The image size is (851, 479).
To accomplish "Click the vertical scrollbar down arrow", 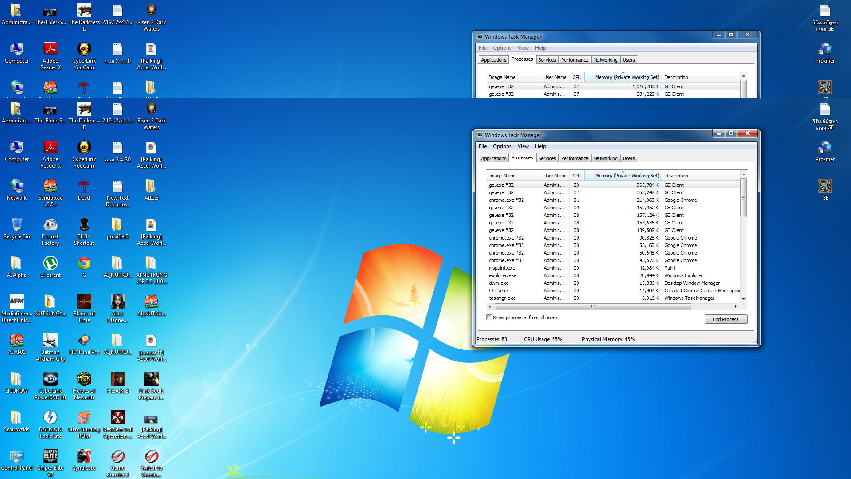I will [x=744, y=299].
